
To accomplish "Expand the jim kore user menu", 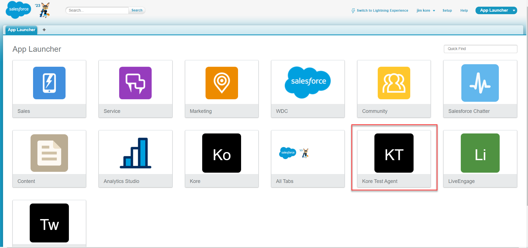I will (426, 11).
